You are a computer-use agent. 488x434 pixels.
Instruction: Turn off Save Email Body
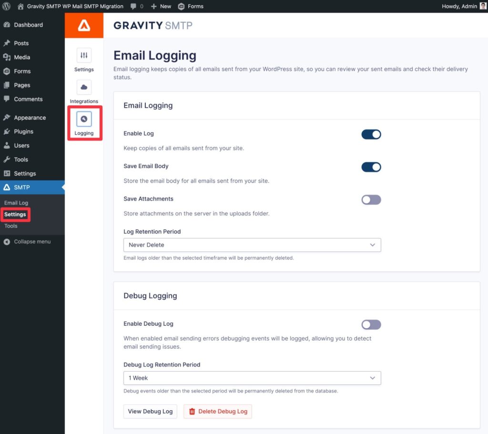371,167
